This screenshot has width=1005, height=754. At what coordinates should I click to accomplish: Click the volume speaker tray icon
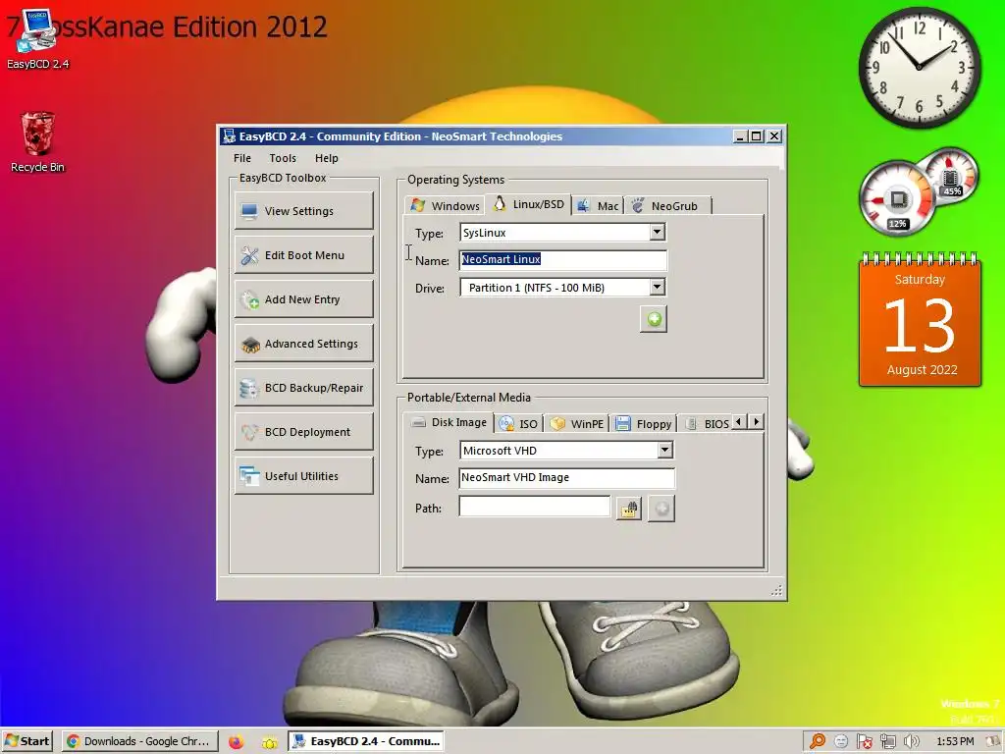point(911,742)
